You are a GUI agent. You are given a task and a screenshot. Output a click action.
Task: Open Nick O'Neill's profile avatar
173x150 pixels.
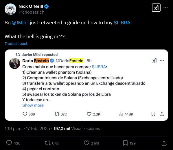click(10, 9)
